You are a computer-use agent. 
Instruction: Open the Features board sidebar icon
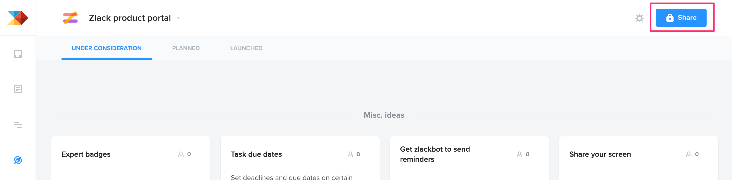[18, 89]
